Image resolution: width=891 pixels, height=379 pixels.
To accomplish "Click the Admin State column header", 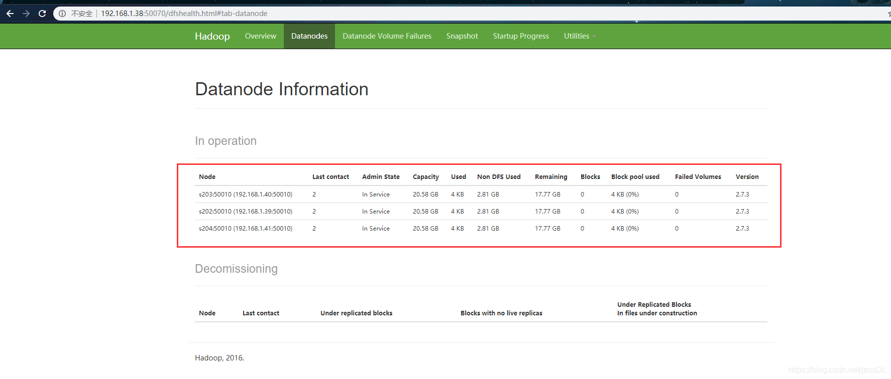I will 381,177.
